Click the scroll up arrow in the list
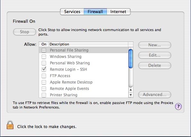 [x=131, y=90]
